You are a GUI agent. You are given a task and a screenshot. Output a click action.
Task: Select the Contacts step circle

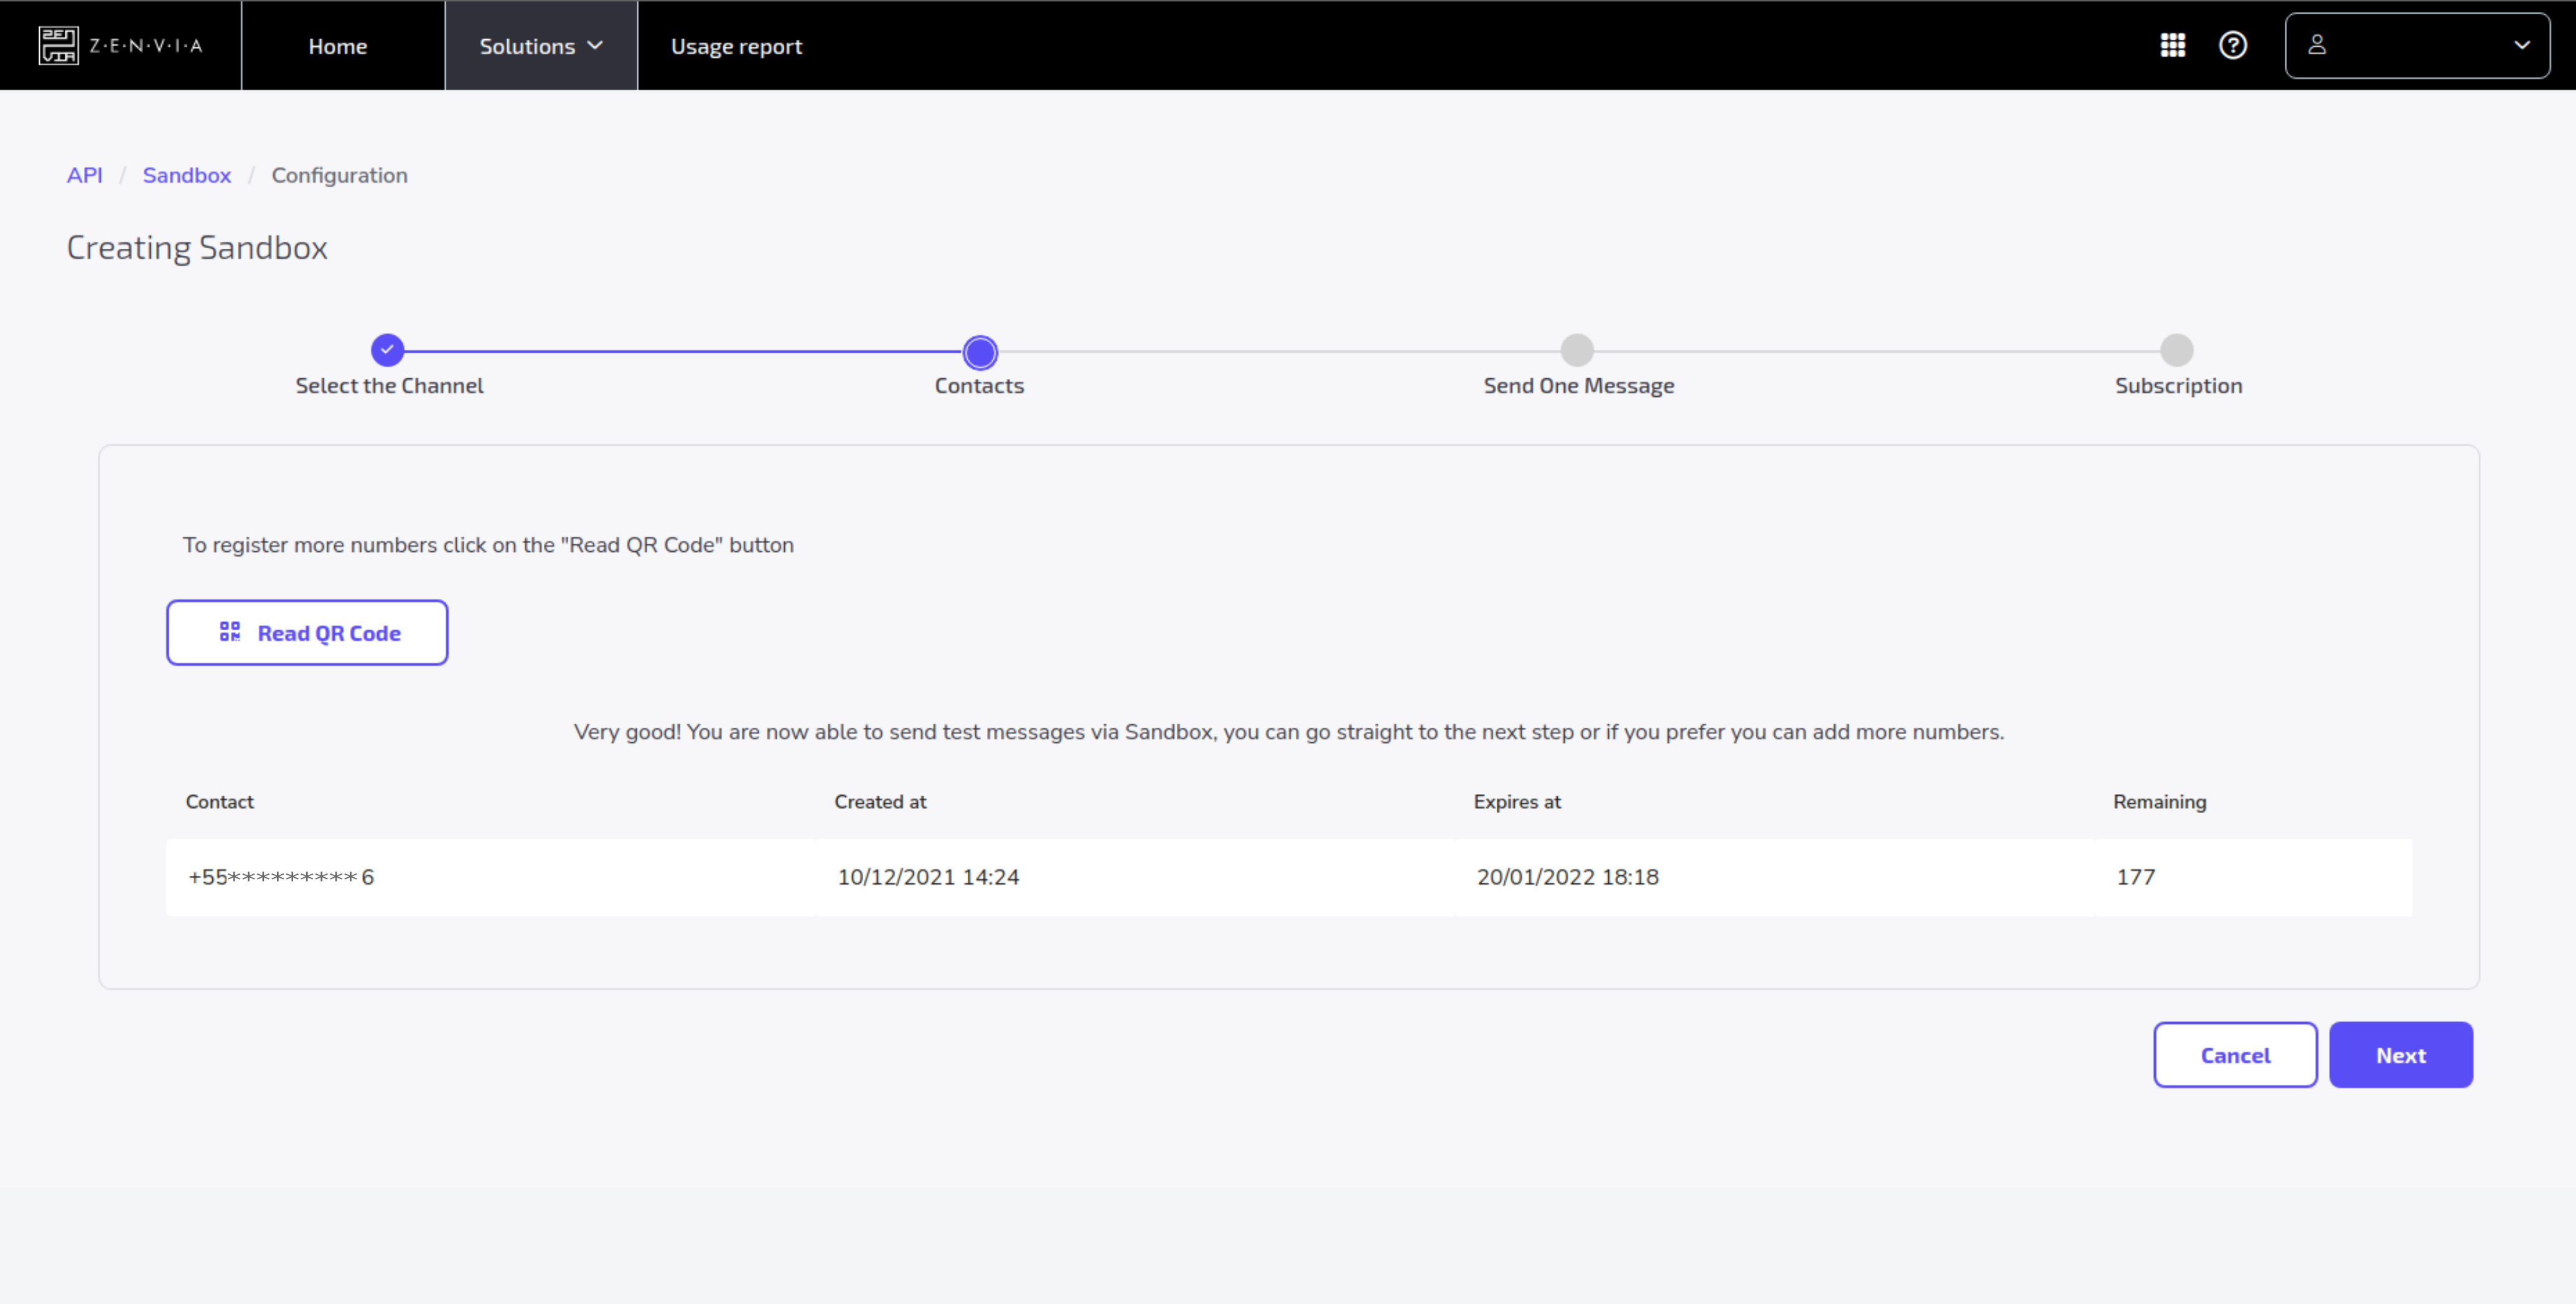980,352
